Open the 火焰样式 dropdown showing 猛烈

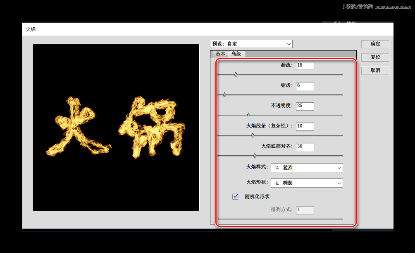coord(307,168)
